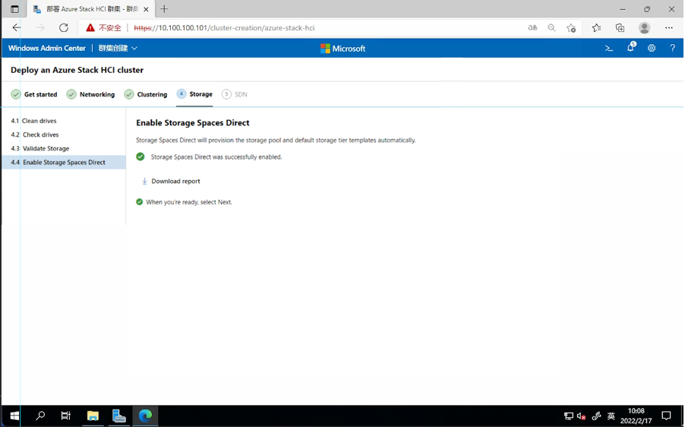Open the PowerShell console icon in header
Image resolution: width=685 pixels, height=427 pixels.
(609, 49)
